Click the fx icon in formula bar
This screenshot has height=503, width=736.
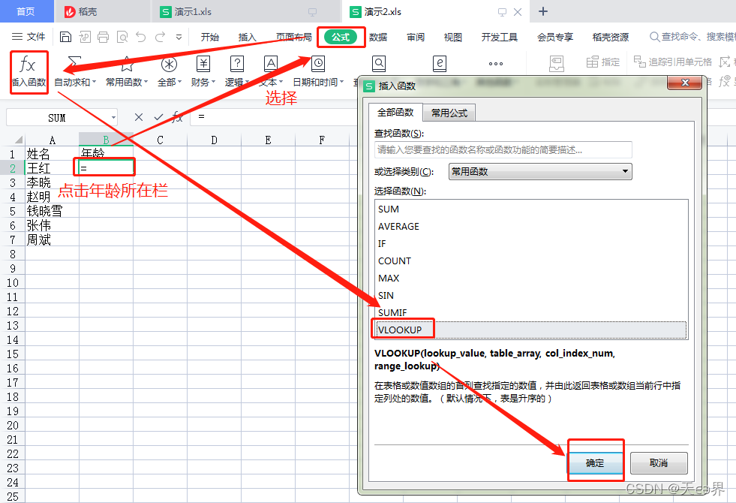[x=177, y=117]
